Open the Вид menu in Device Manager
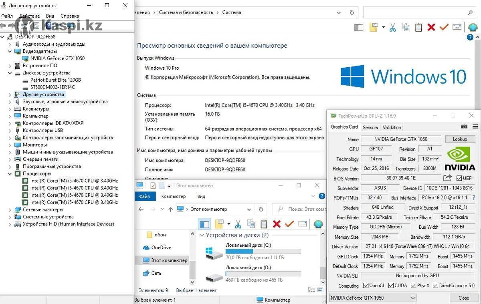This screenshot has width=481, height=304. tap(50, 16)
